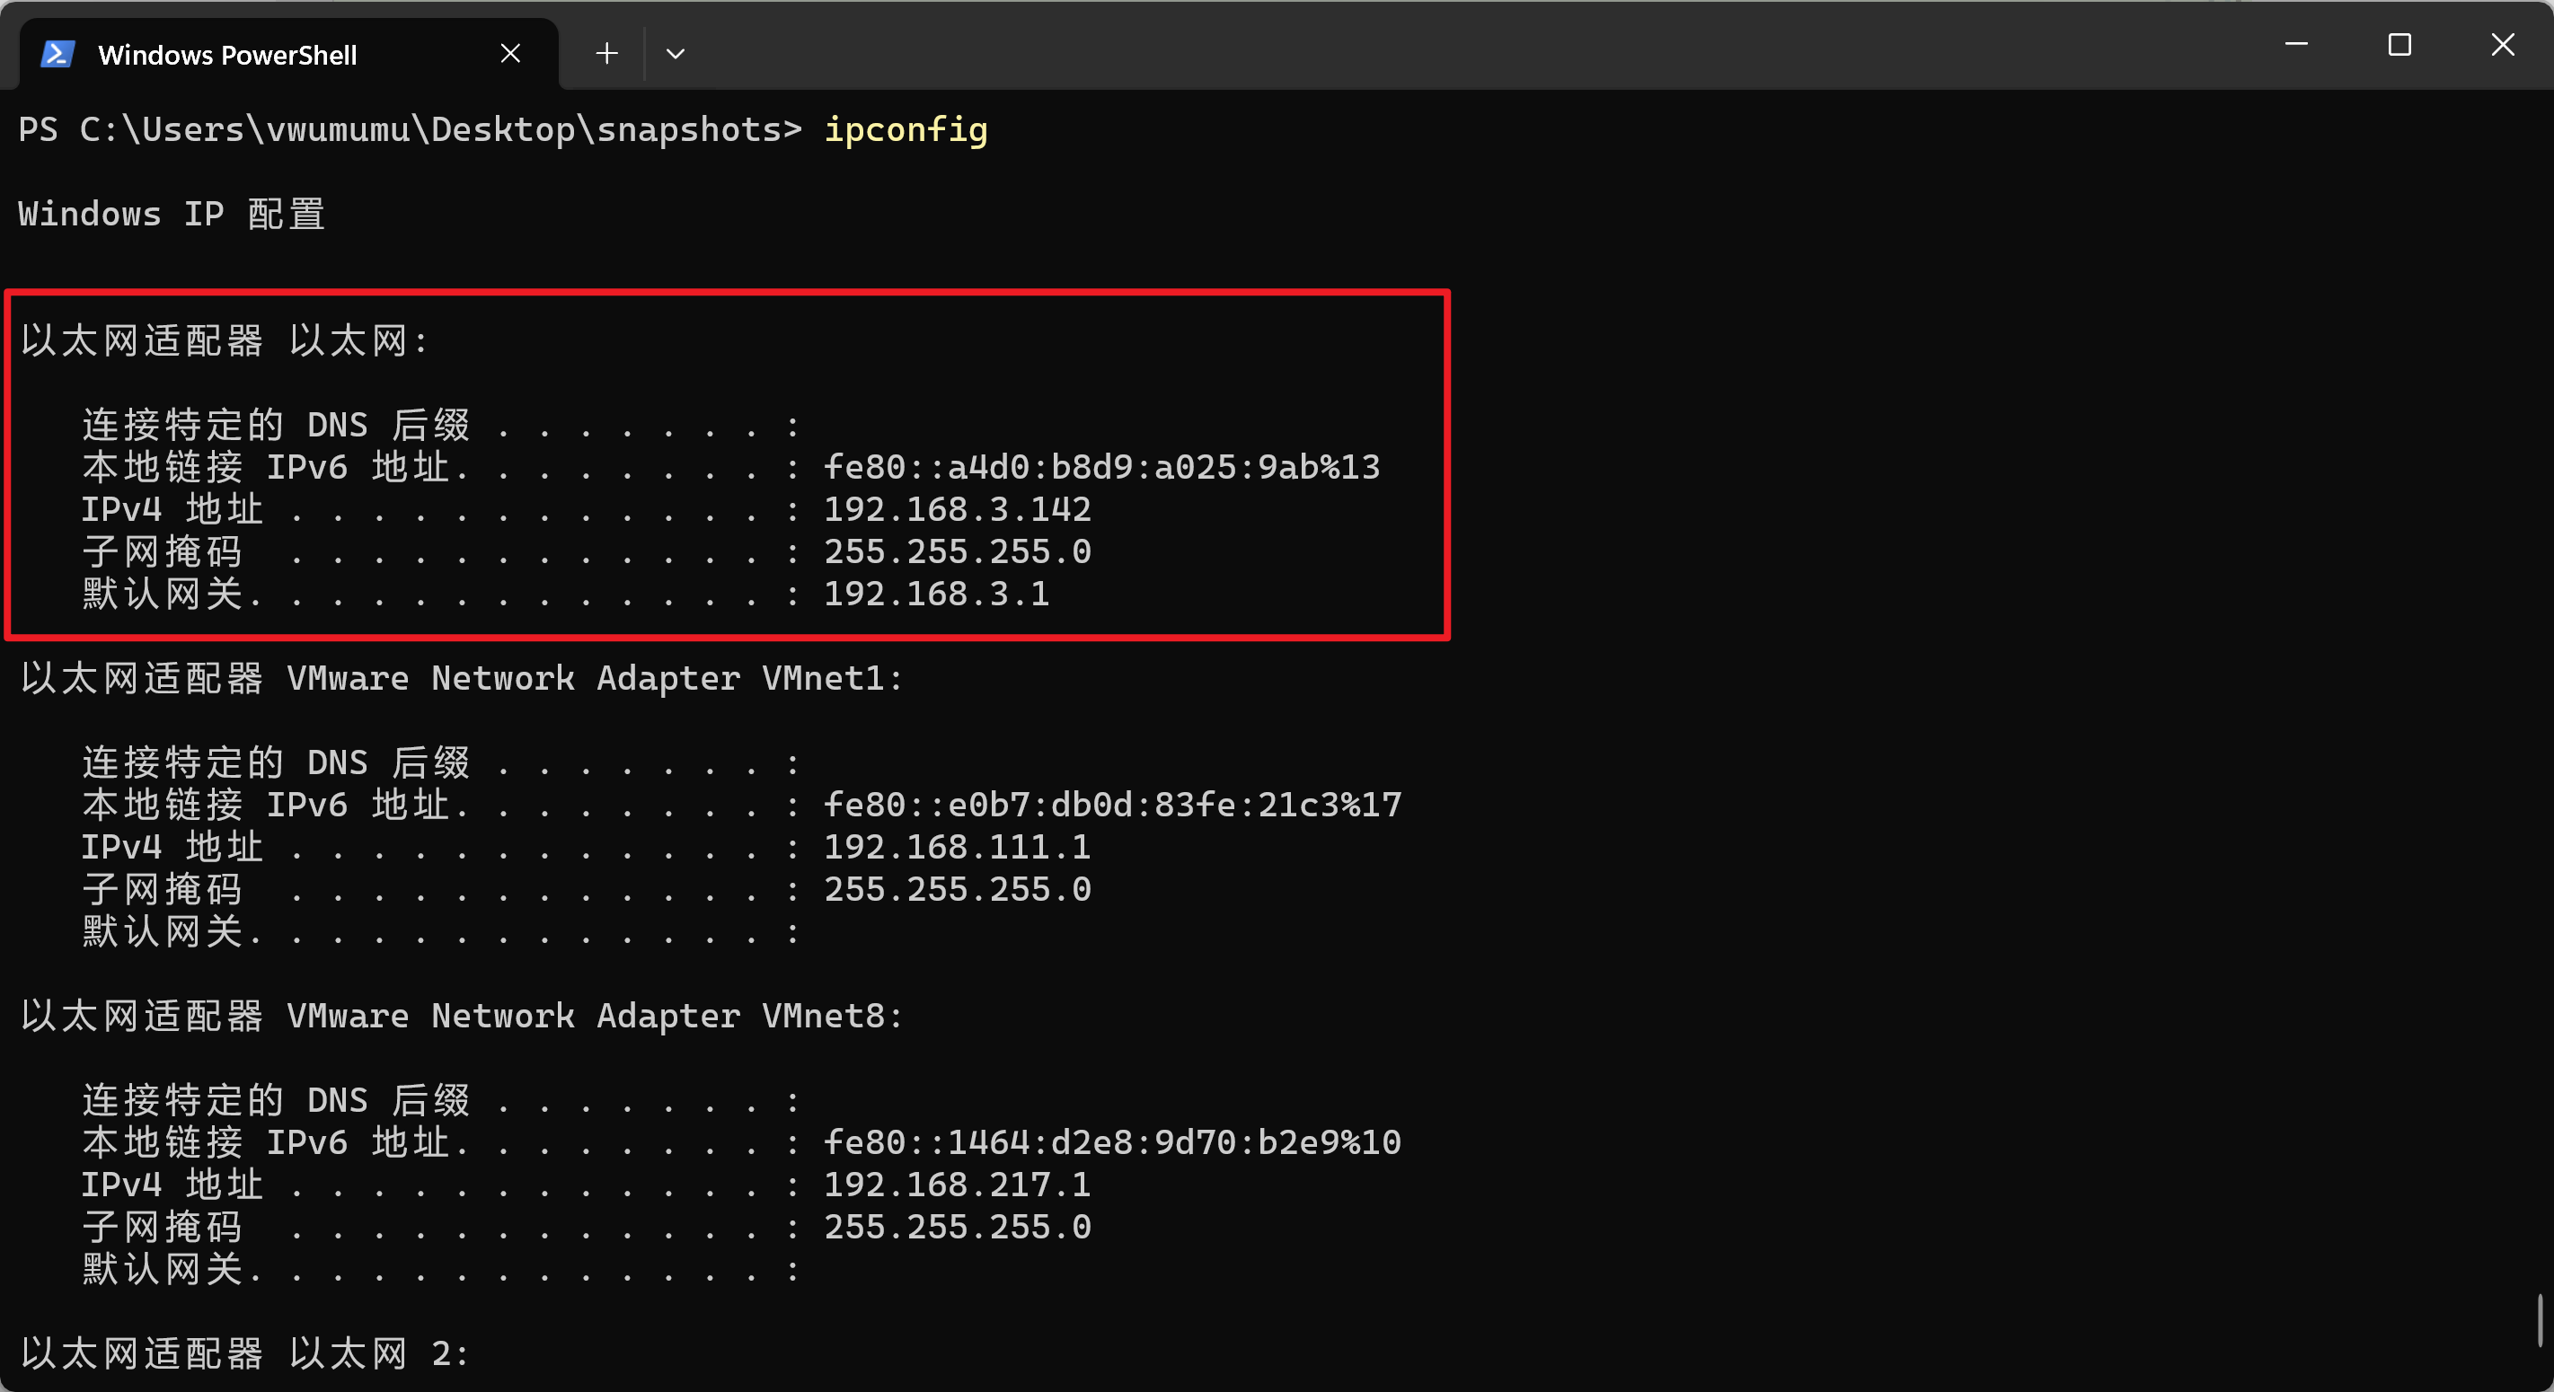Click the ipconfig command text

point(906,130)
